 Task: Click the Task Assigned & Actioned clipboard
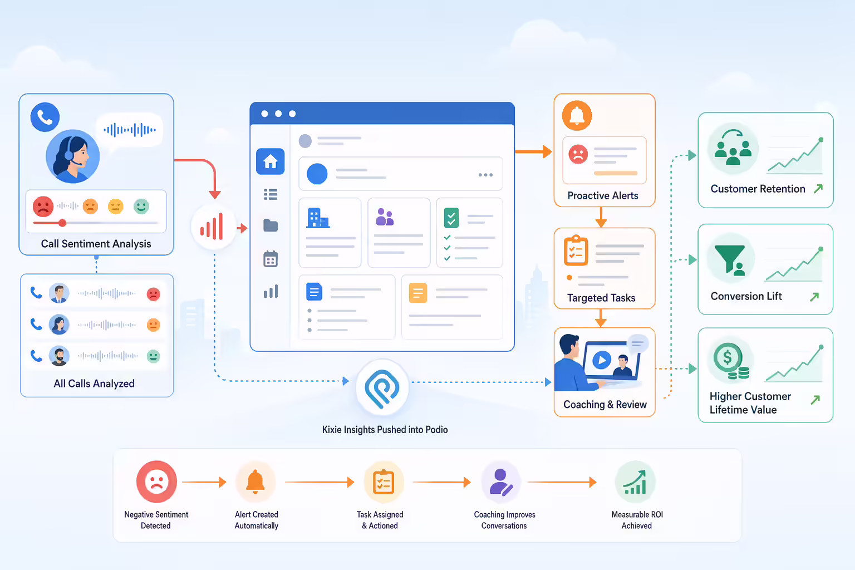pos(384,482)
